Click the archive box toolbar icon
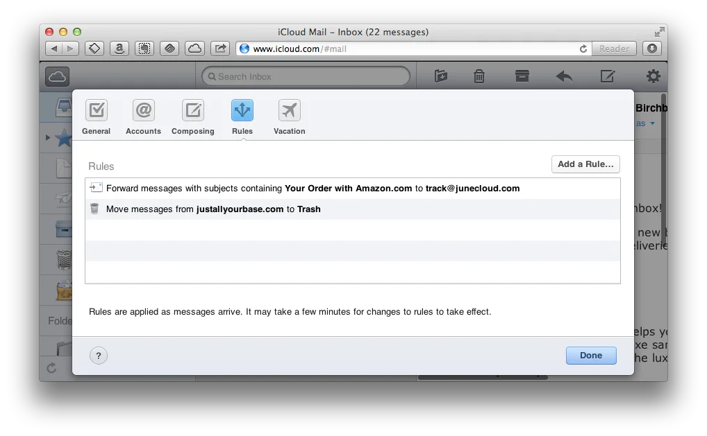Screen dimensions: 707x436 522,76
